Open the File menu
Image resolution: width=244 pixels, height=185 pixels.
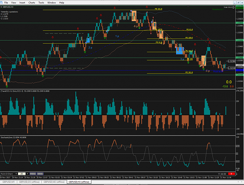pyautogui.click(x=6, y=3)
